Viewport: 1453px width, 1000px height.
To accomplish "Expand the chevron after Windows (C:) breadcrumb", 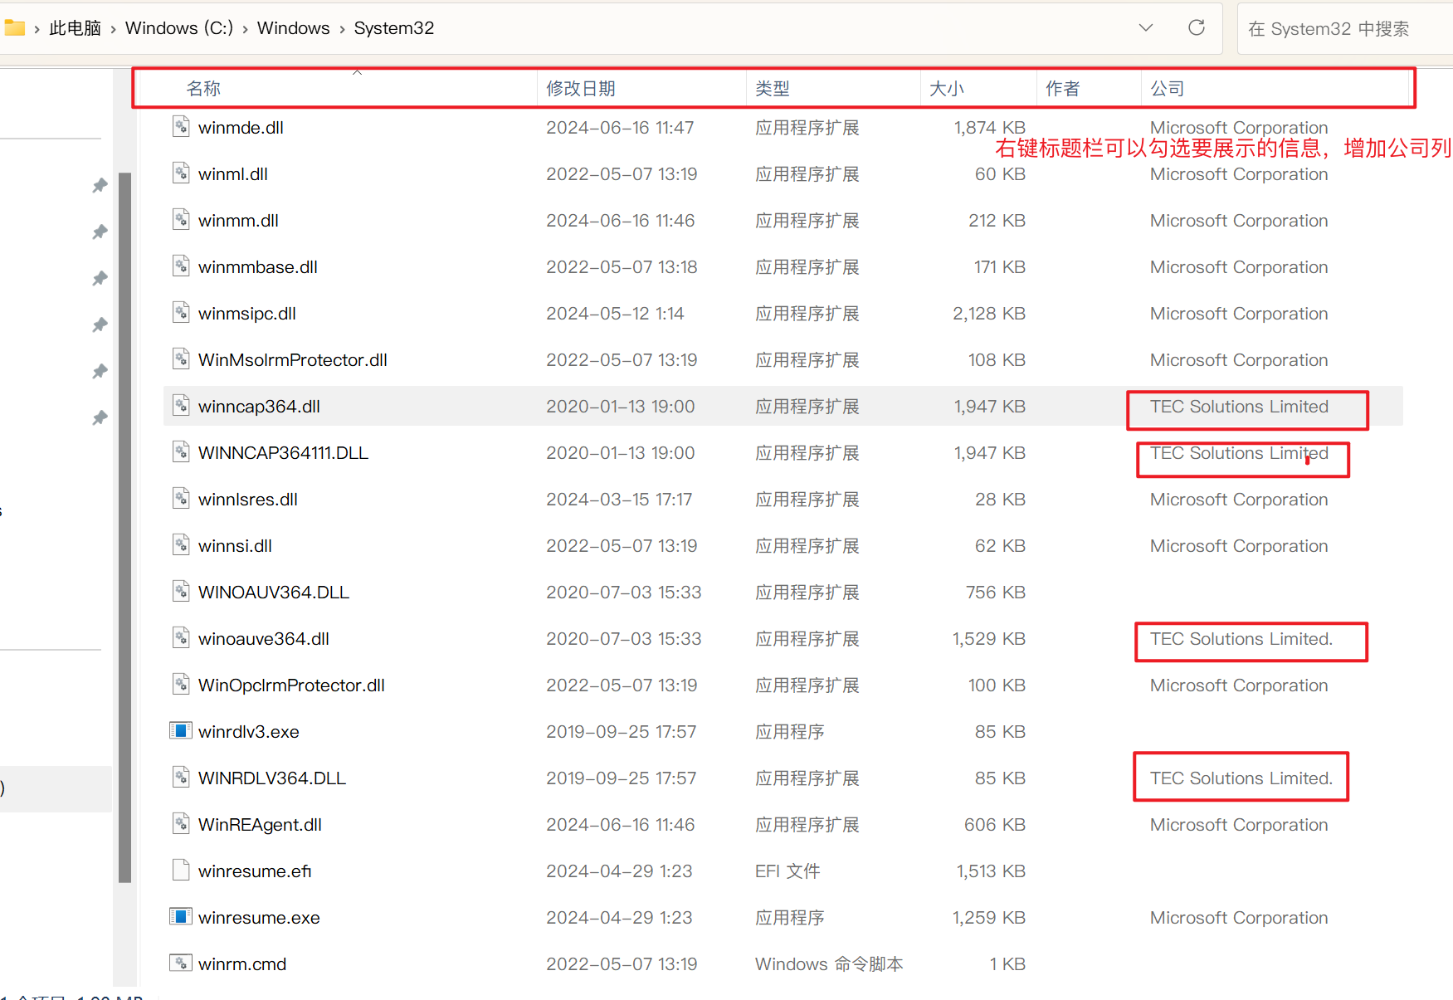I will pyautogui.click(x=245, y=29).
